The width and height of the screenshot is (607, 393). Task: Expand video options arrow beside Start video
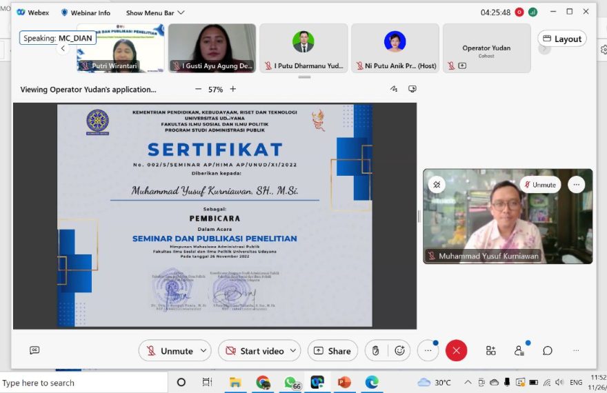point(293,351)
